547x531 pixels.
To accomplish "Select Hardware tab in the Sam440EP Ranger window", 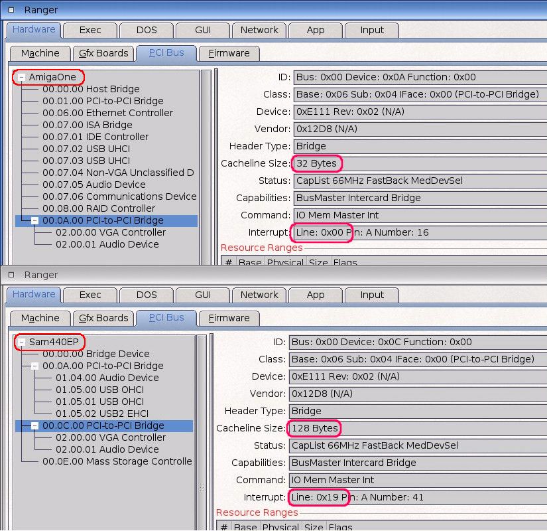I will (34, 295).
